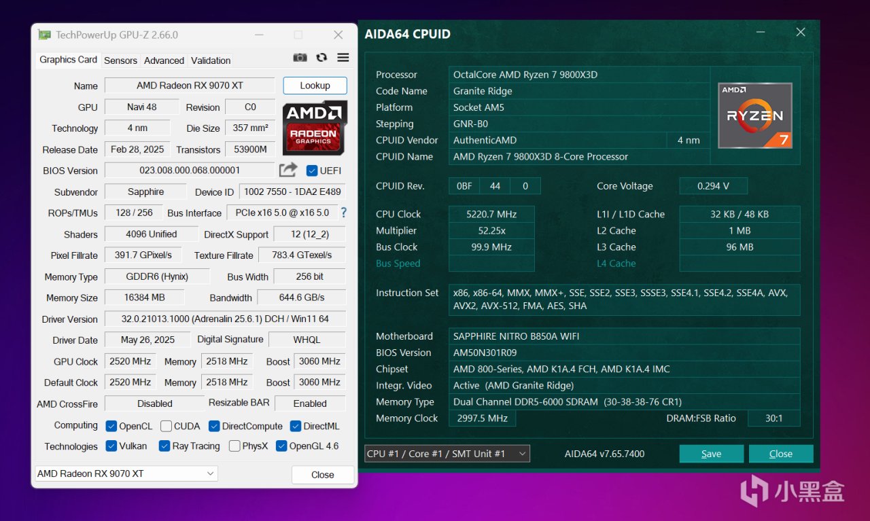Click the Memory Size value 16384 MB
Viewport: 870px width, 521px height.
[x=145, y=298]
